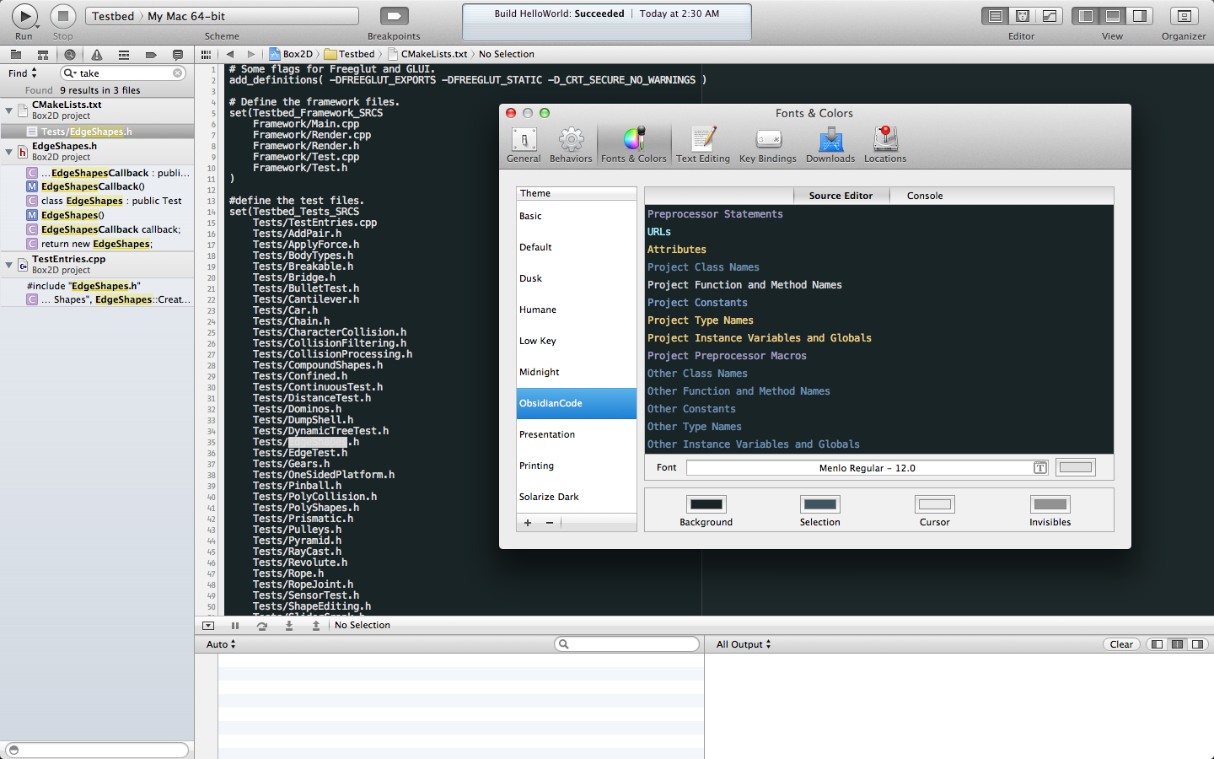Open the Cursor color well
The width and height of the screenshot is (1214, 759).
(x=935, y=504)
